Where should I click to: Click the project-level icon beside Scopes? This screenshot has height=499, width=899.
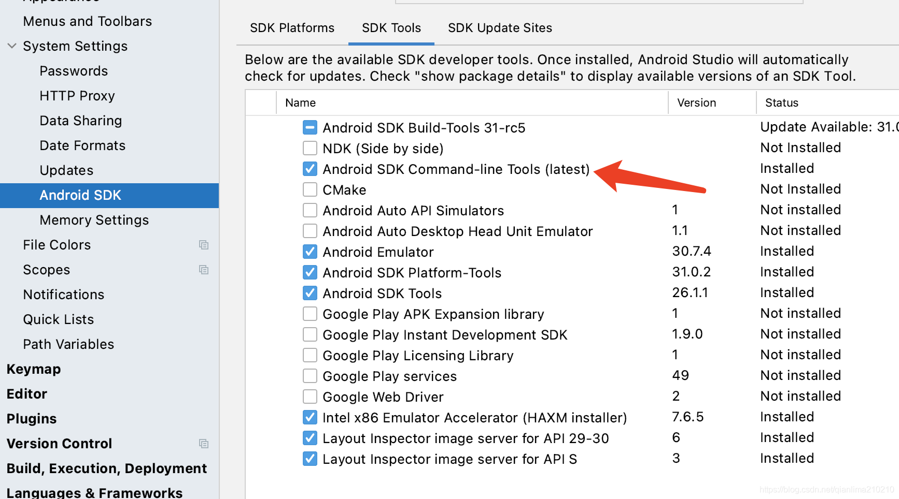pyautogui.click(x=204, y=270)
